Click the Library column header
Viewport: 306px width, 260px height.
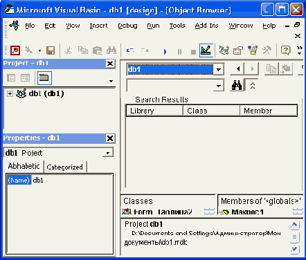pyautogui.click(x=154, y=111)
